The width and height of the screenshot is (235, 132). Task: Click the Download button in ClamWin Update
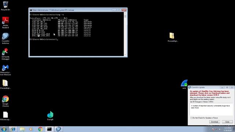214,122
